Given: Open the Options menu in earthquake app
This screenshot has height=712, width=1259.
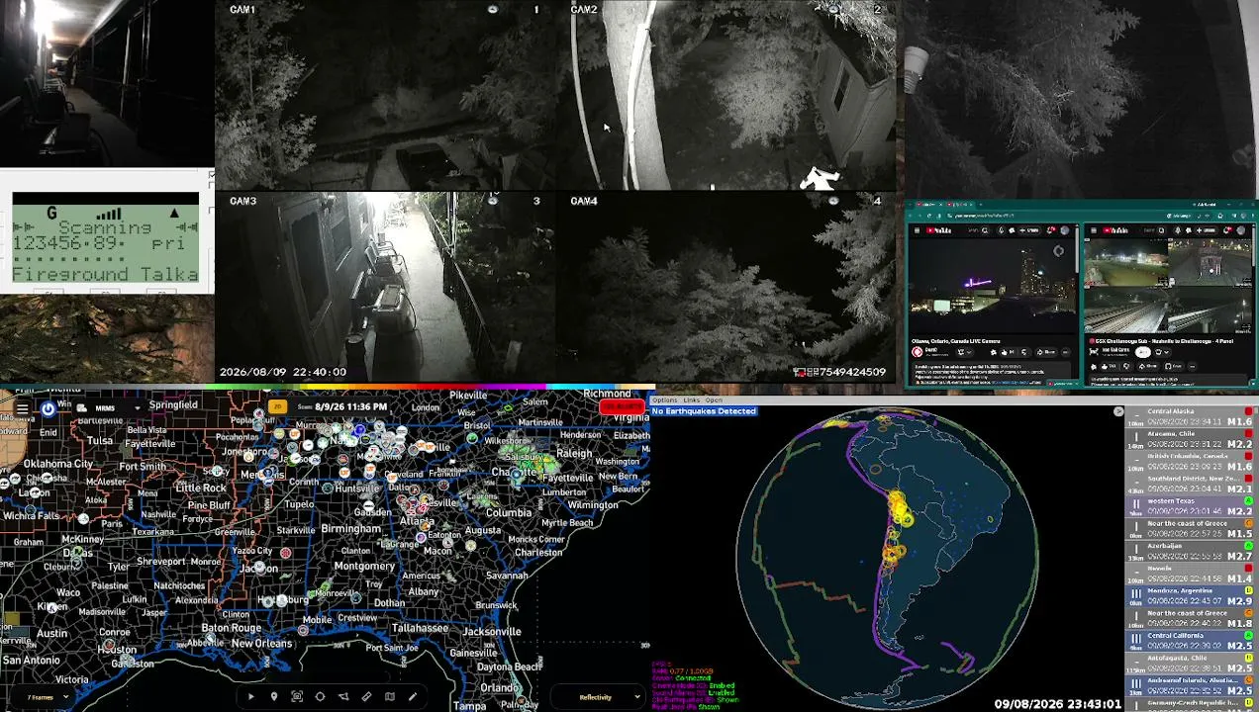Looking at the screenshot, I should click(x=664, y=400).
